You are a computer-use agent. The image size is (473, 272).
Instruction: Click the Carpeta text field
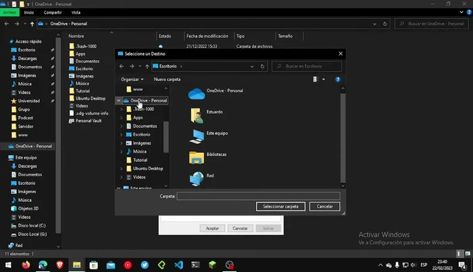(x=259, y=196)
